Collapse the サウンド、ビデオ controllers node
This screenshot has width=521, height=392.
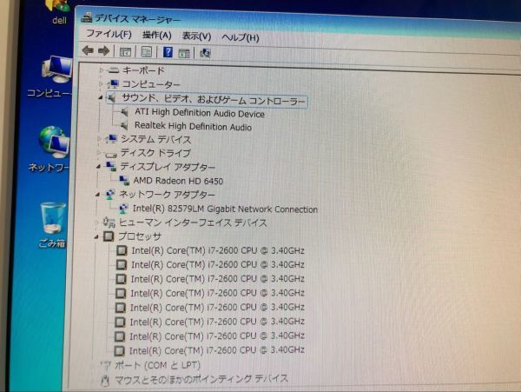[101, 97]
